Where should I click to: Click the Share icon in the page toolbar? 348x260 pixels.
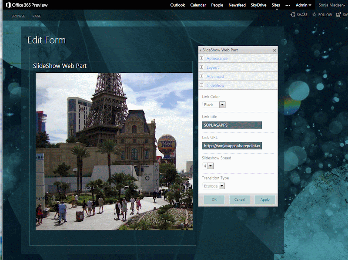[x=293, y=14]
